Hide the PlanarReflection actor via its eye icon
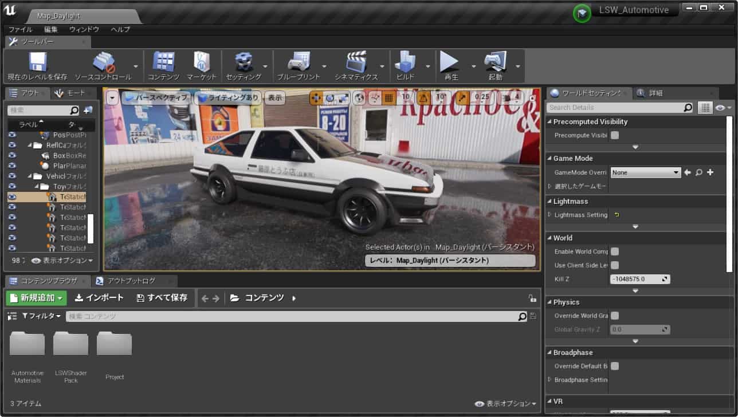This screenshot has height=417, width=738. coord(12,166)
